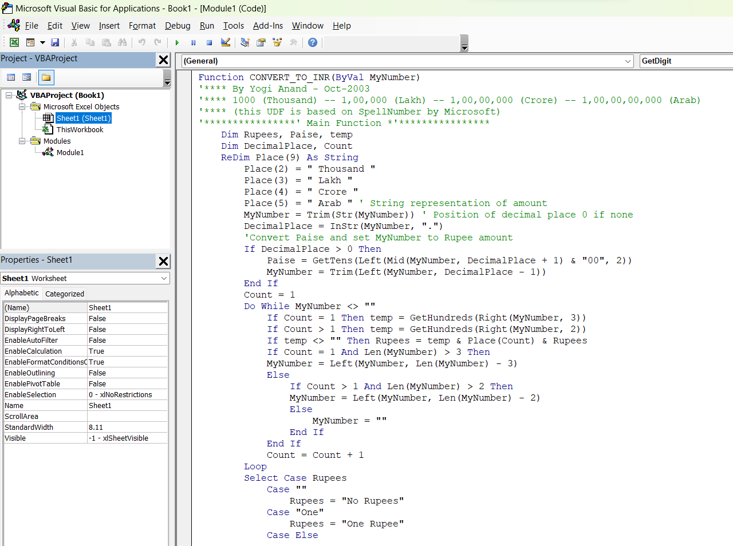The image size is (733, 546).
Task: Collapse the Modules folder node
Action: tap(22, 141)
